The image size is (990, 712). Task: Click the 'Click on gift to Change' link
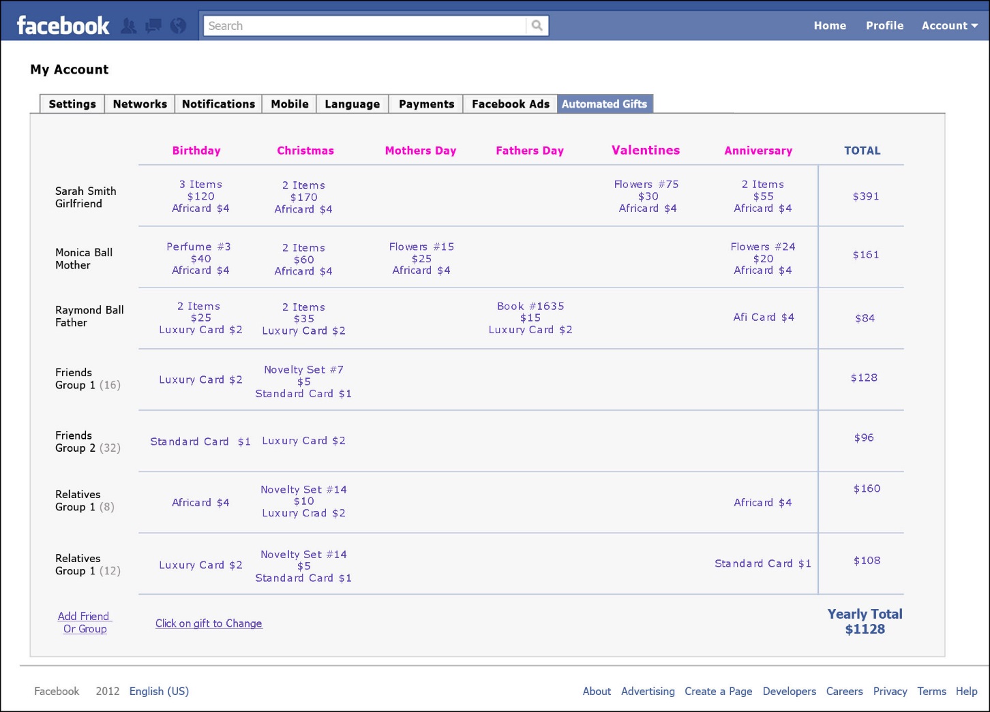coord(209,623)
